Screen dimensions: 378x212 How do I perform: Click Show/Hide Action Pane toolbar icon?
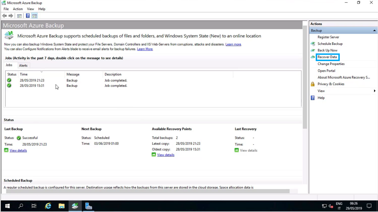coord(35,16)
